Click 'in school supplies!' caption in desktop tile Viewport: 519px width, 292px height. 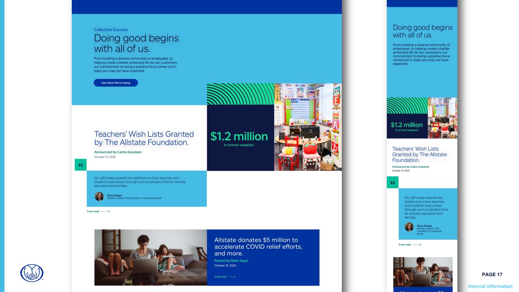coord(239,145)
